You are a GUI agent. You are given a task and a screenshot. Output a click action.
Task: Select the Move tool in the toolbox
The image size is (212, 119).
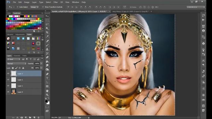47,16
